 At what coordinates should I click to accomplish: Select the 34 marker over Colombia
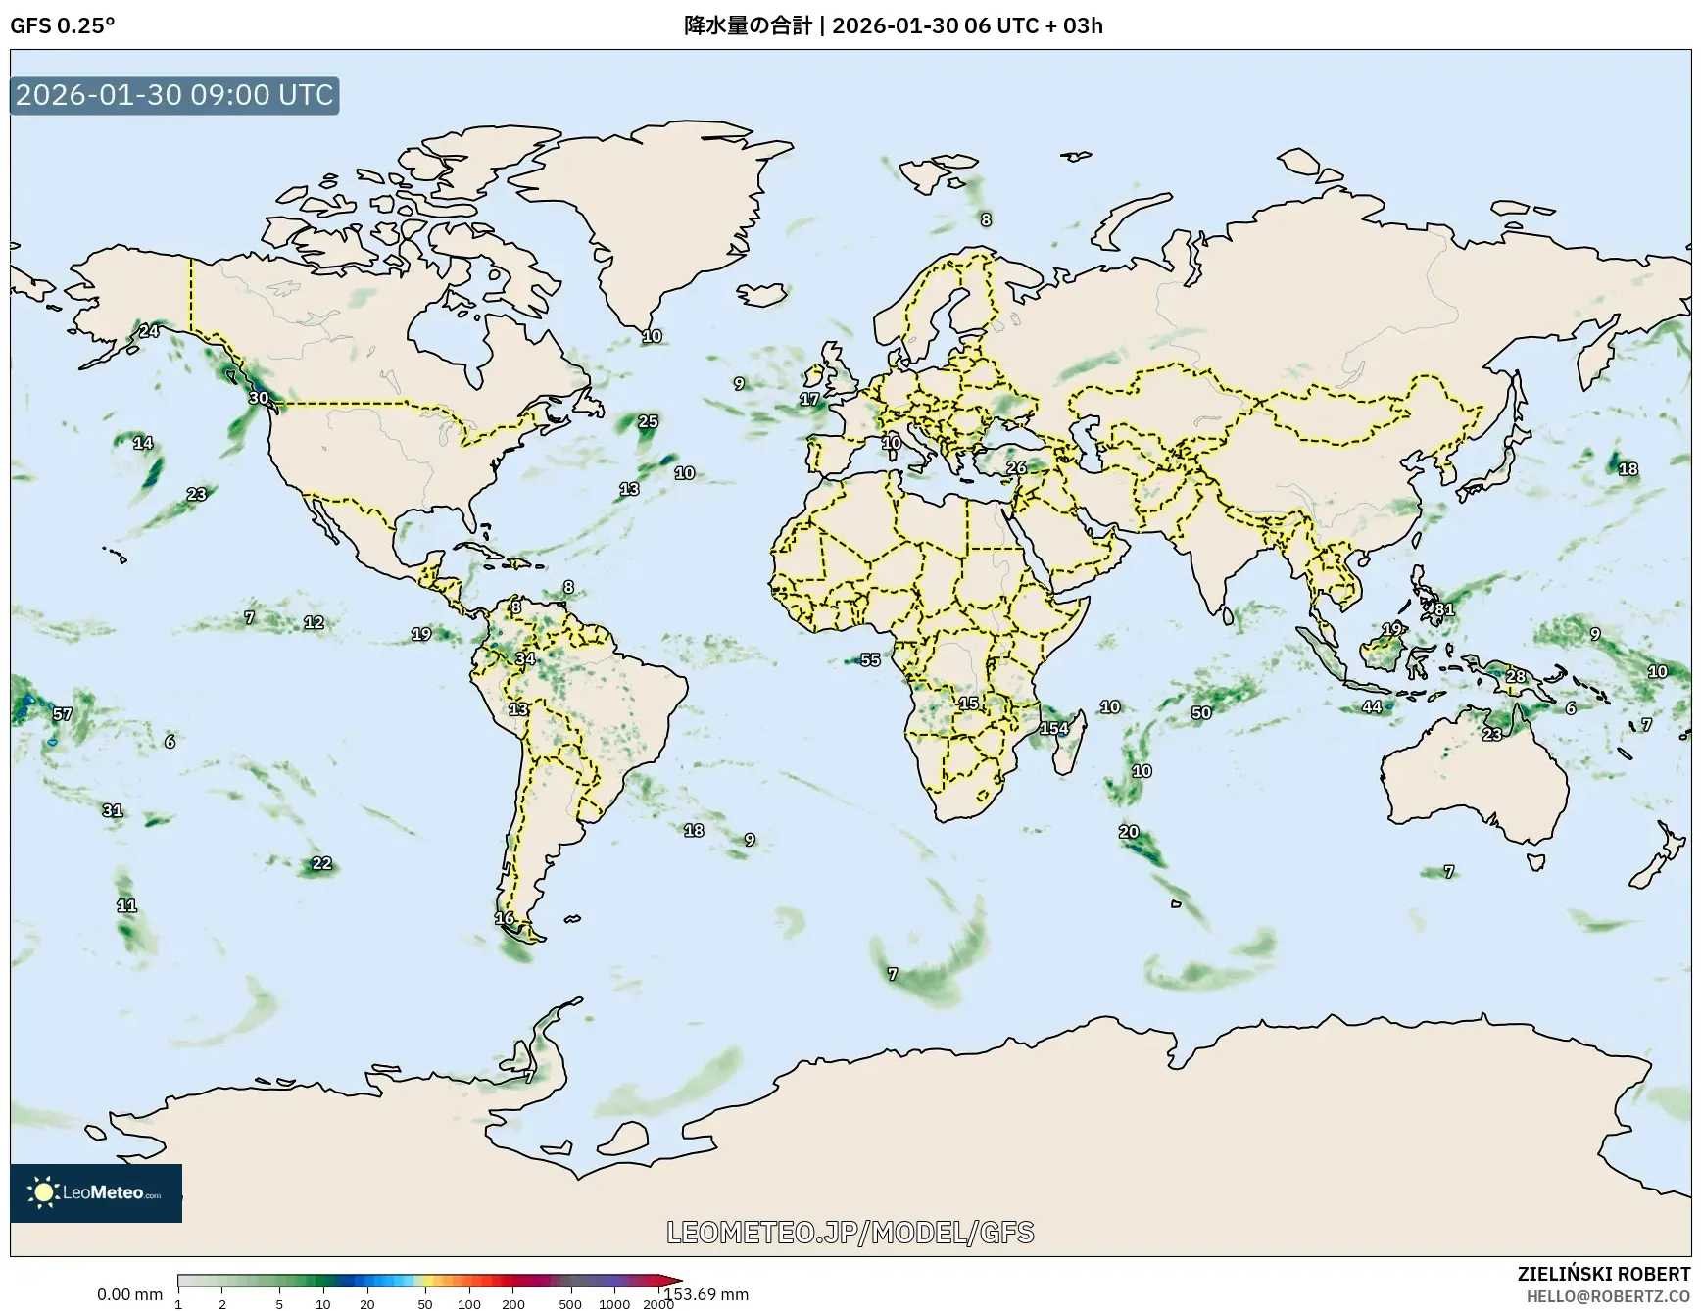click(526, 658)
